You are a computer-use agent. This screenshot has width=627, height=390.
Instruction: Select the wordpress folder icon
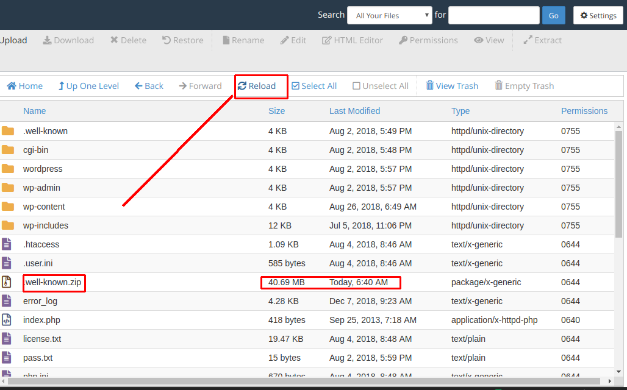7,169
